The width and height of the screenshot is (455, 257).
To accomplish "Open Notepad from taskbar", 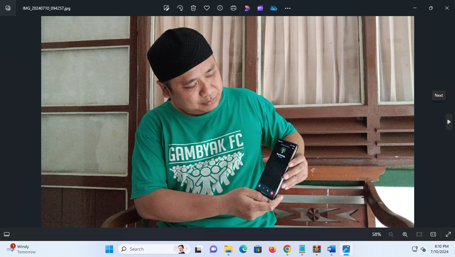I will coord(302,249).
